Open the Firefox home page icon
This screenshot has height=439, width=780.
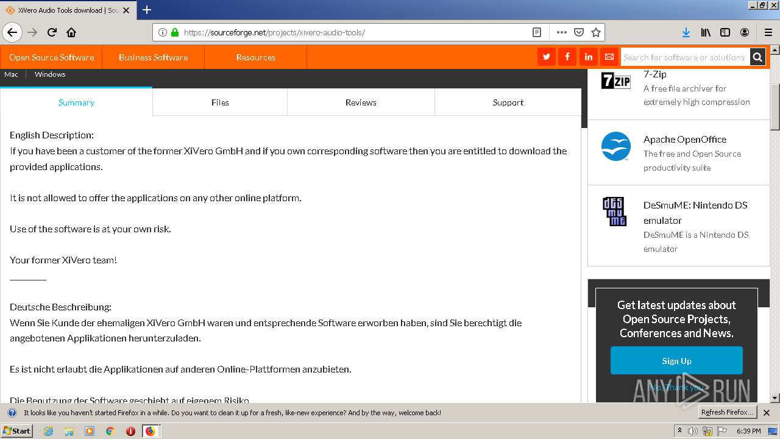[x=71, y=32]
